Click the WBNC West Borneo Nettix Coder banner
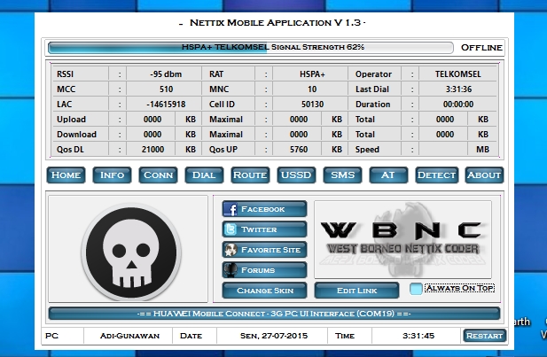 click(402, 239)
